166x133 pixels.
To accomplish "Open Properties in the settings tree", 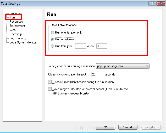I will tap(15, 13).
